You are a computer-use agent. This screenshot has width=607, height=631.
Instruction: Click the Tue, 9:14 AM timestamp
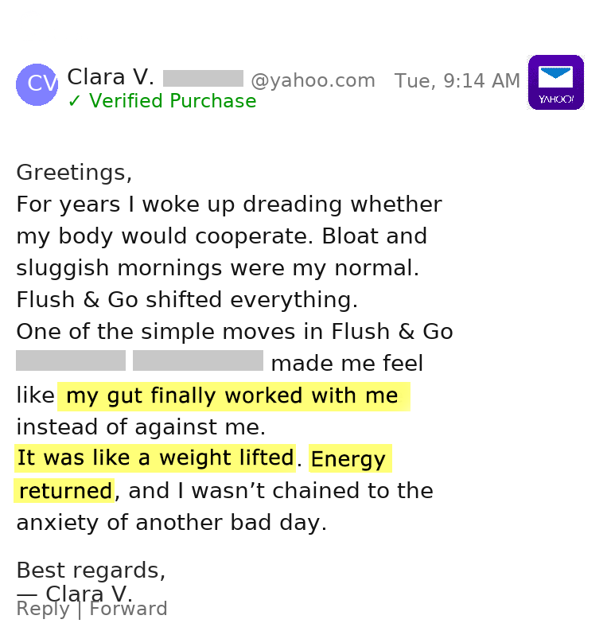457,80
